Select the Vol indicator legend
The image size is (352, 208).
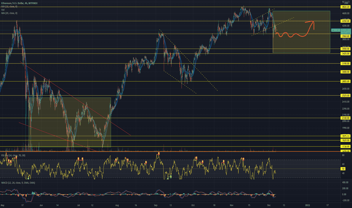point(3,10)
